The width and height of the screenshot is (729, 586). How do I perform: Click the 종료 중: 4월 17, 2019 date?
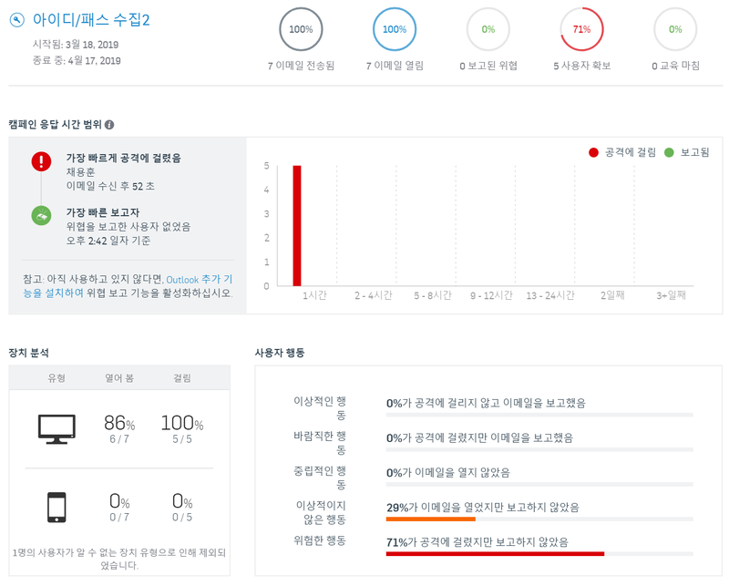coord(77,60)
